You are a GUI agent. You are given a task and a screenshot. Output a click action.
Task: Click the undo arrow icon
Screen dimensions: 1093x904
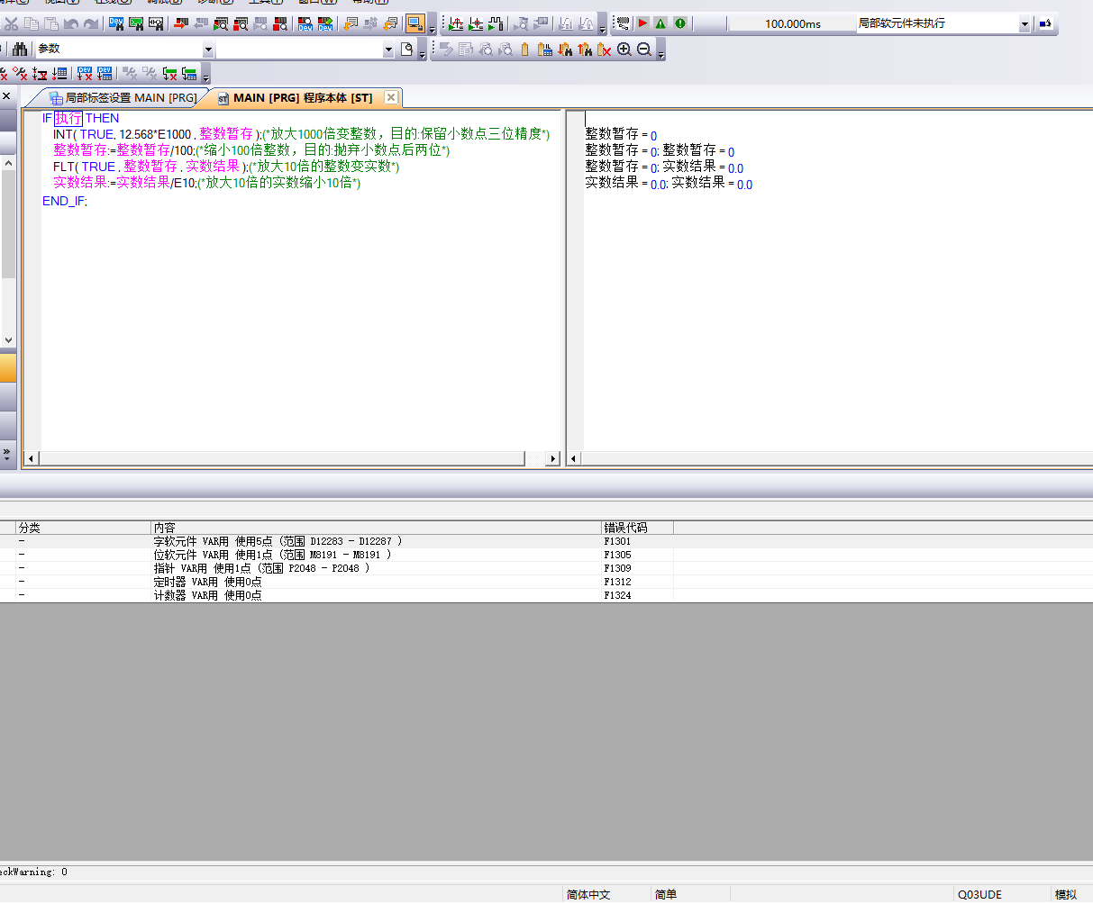click(71, 23)
